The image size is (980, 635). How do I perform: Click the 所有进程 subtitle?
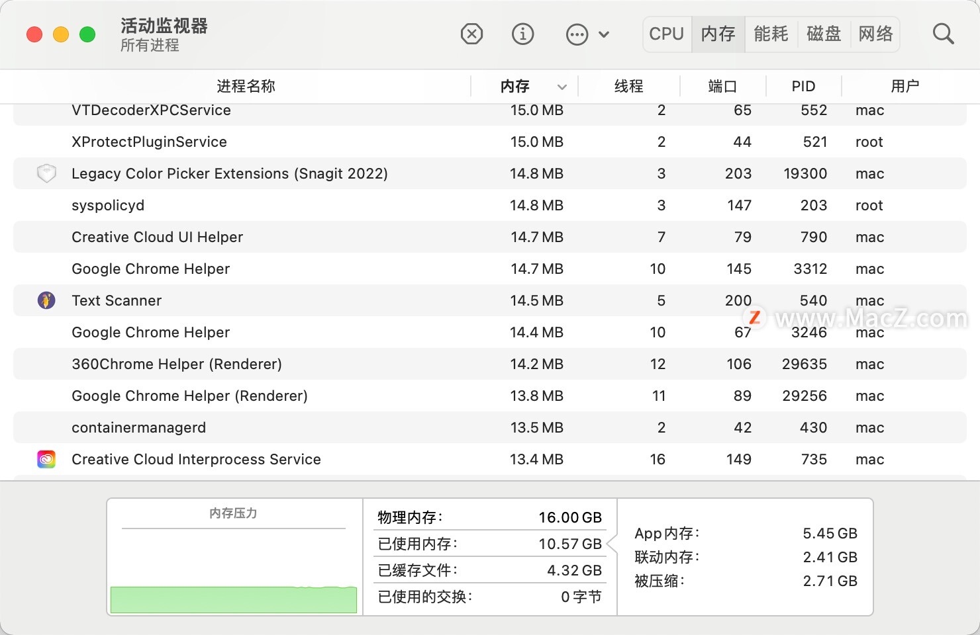pos(150,45)
